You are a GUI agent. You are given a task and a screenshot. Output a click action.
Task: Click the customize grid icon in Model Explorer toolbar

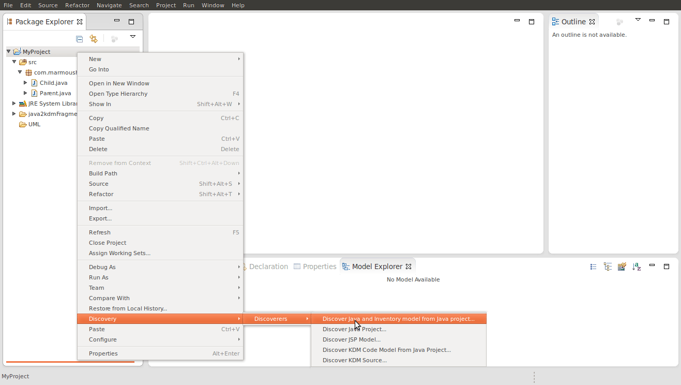(x=622, y=266)
